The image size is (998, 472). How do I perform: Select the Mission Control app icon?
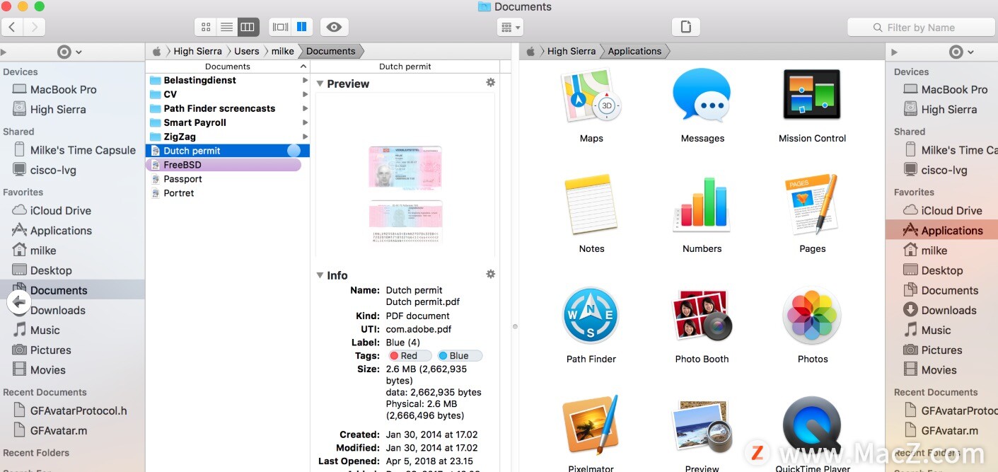[812, 95]
